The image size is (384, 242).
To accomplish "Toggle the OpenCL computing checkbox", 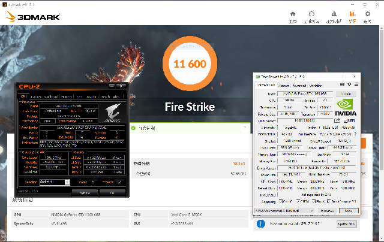I will tap(281, 201).
